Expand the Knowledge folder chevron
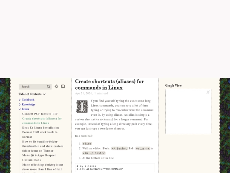This screenshot has width=230, height=173. [20, 105]
